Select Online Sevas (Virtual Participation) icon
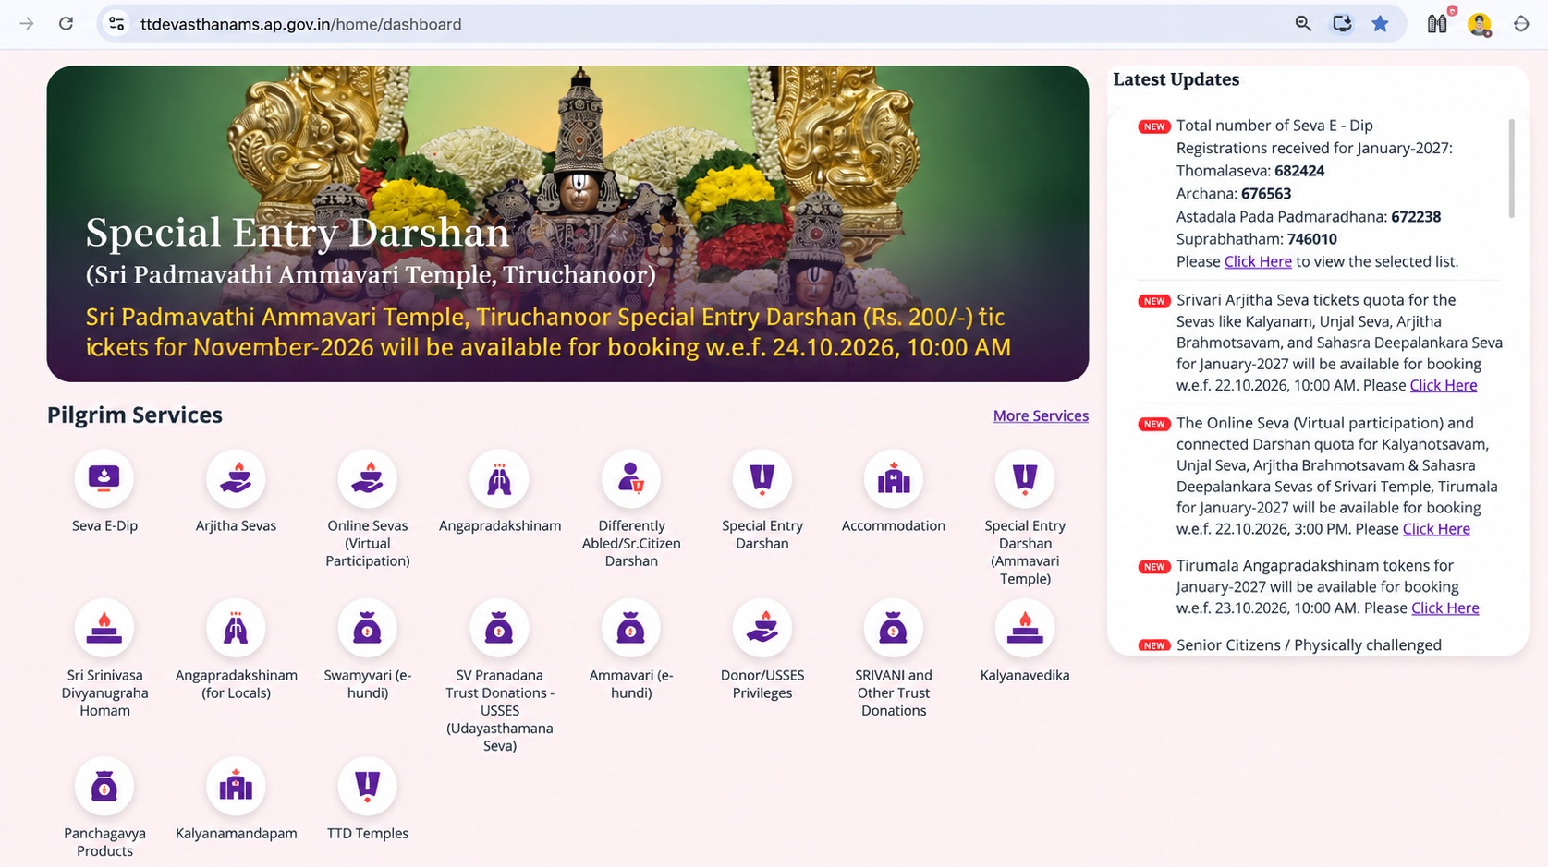Viewport: 1548px width, 867px height. [368, 478]
